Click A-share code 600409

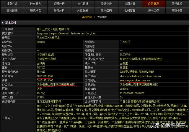pos(41,42)
